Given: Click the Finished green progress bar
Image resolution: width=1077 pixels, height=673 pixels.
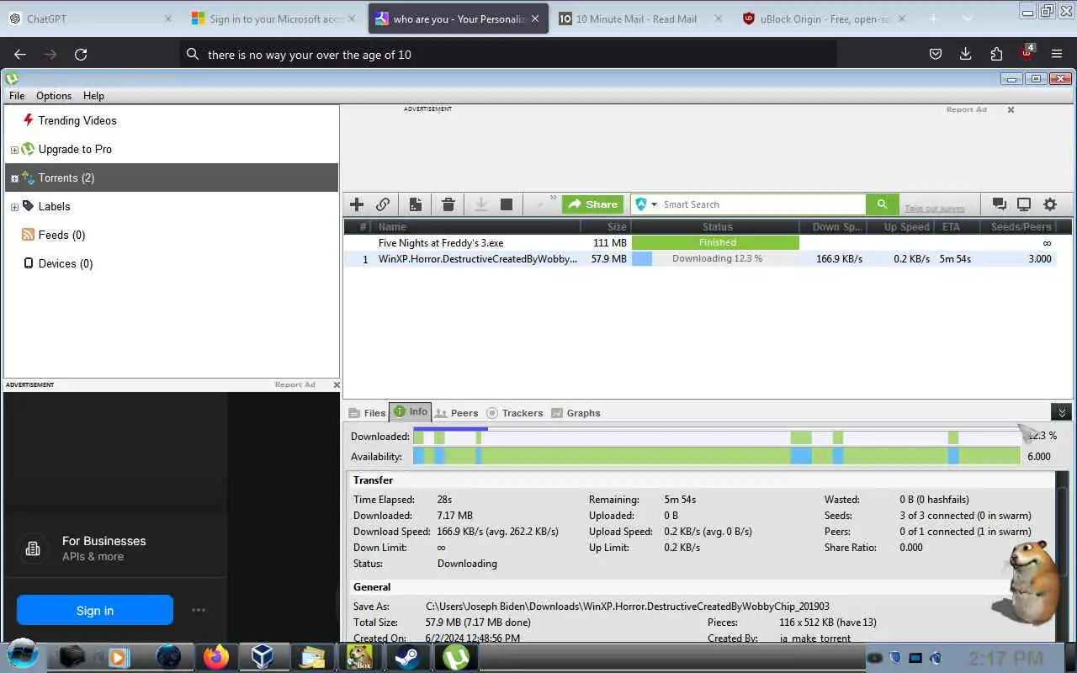Looking at the screenshot, I should 715,242.
